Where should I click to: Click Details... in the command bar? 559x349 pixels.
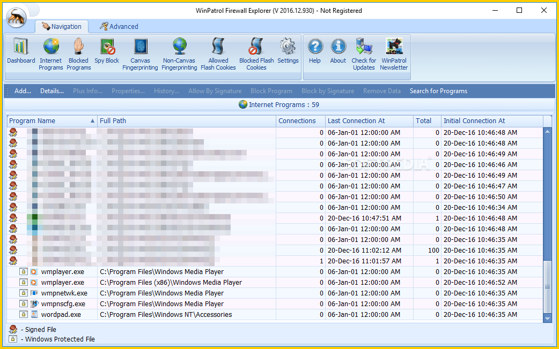[x=52, y=91]
